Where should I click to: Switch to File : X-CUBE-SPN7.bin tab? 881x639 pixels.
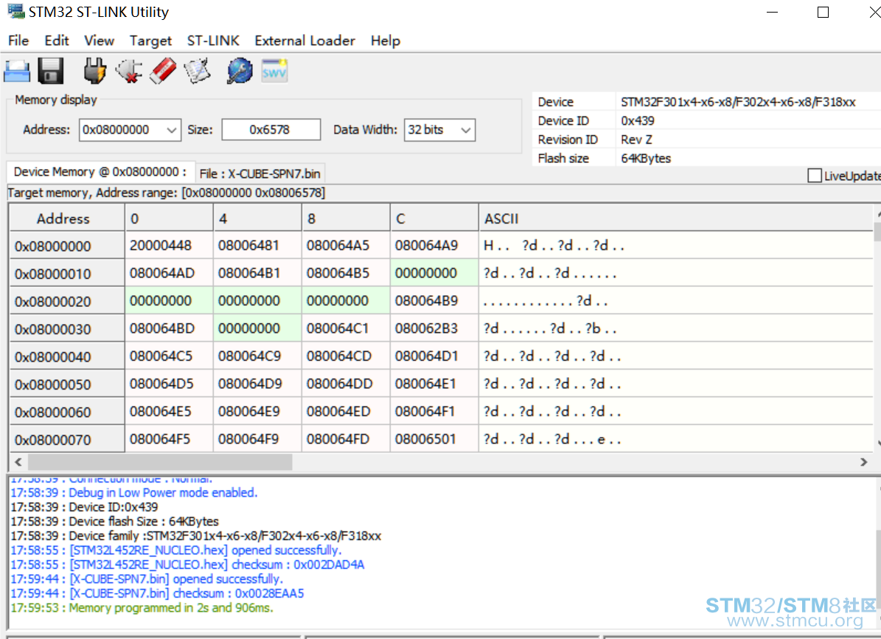click(x=260, y=174)
